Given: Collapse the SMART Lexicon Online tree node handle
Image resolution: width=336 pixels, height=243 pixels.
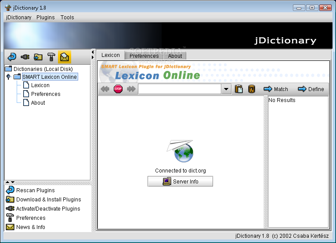Looking at the screenshot, I should [8, 77].
